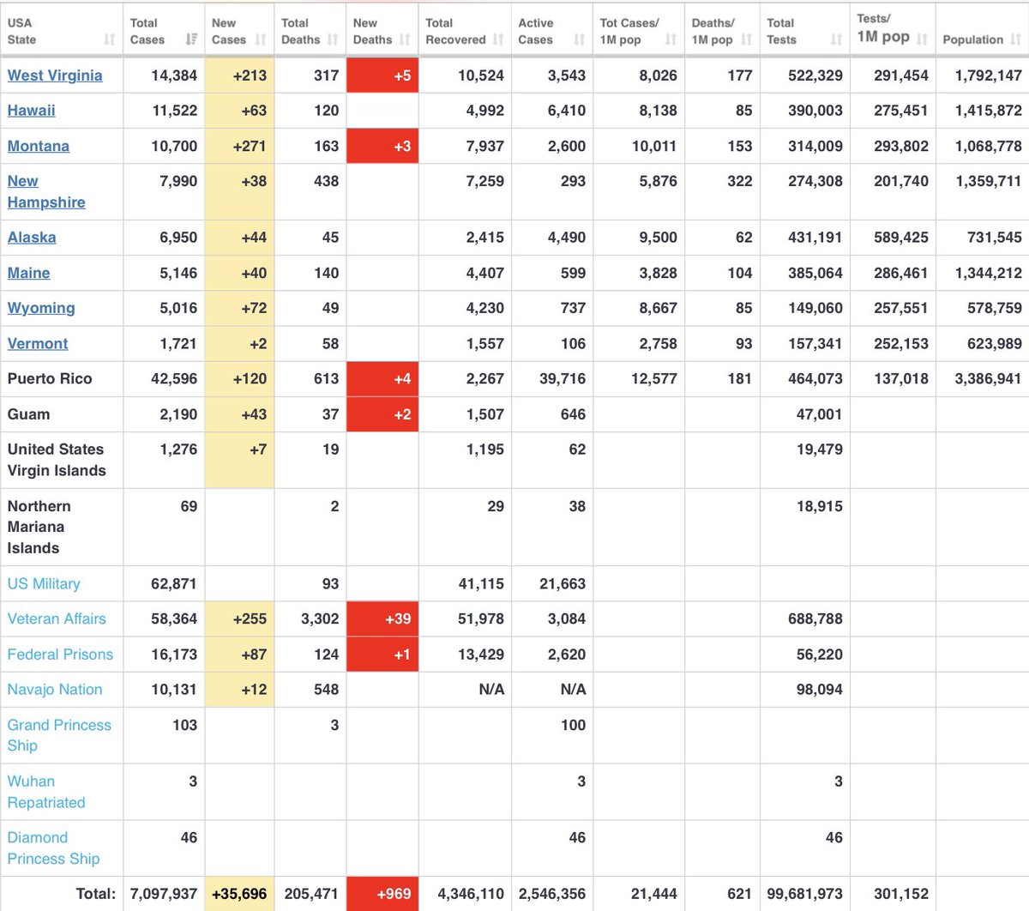The image size is (1029, 911).
Task: Click total tests 99,681,973
Action: point(805,894)
